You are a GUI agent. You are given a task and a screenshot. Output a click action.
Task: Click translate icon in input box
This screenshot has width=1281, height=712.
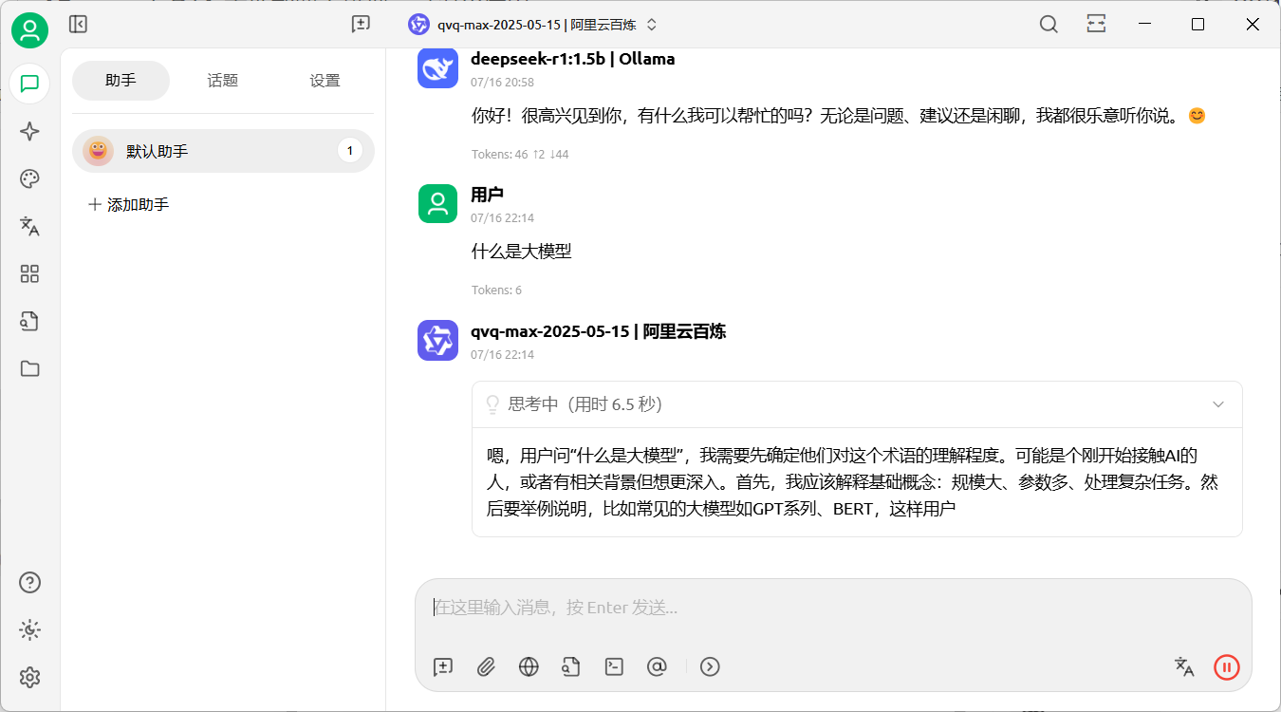[x=1184, y=666]
